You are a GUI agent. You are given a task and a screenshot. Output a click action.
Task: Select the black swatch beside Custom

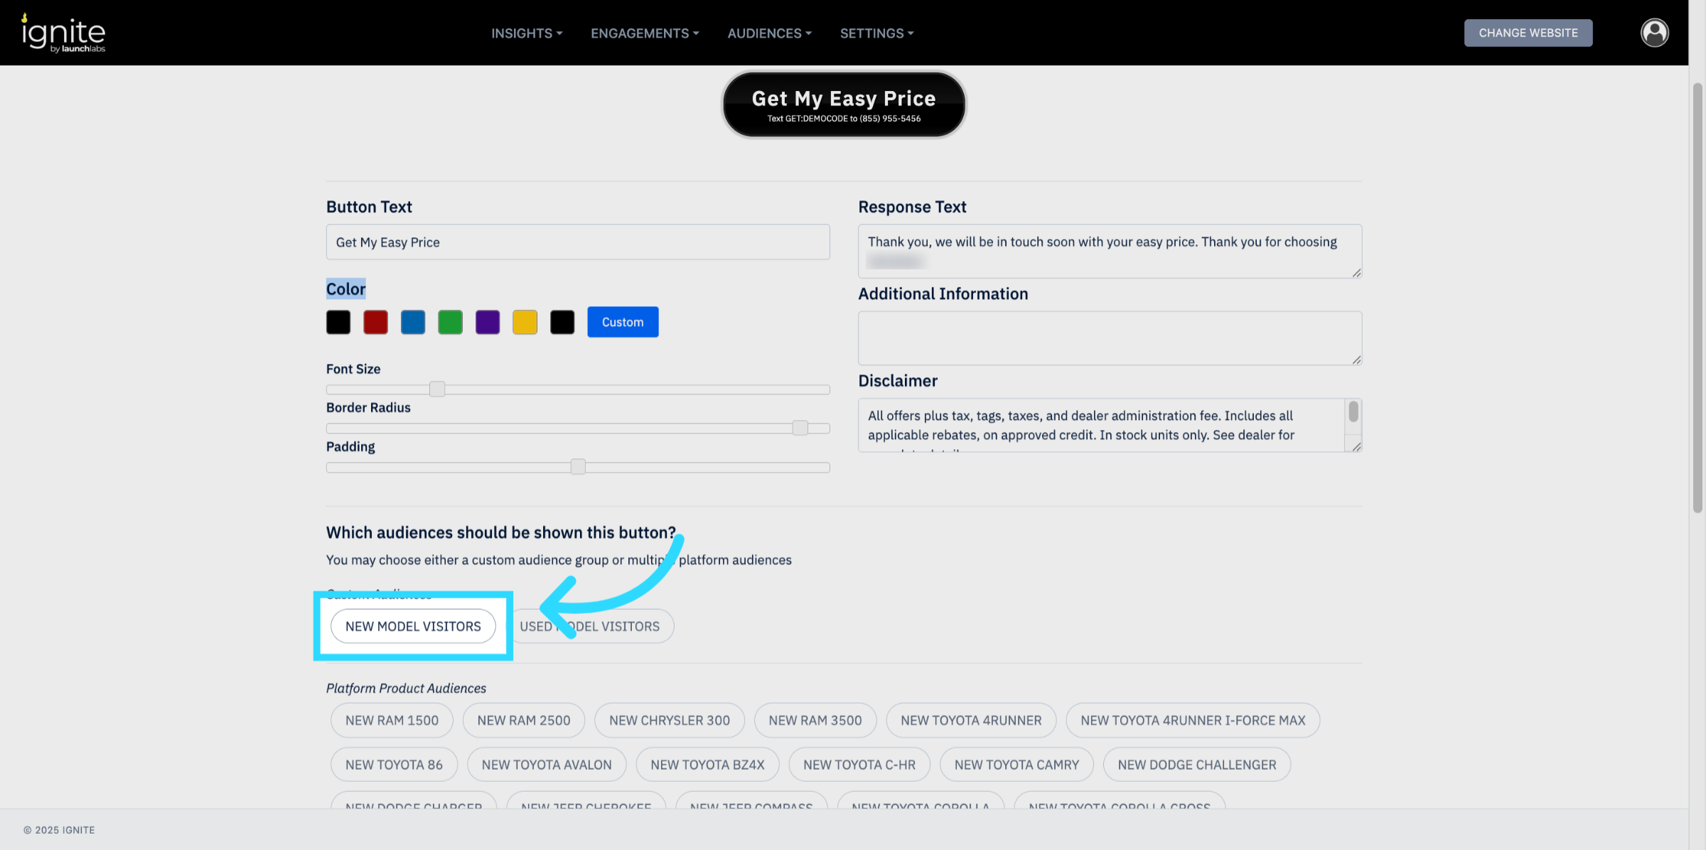tap(562, 322)
